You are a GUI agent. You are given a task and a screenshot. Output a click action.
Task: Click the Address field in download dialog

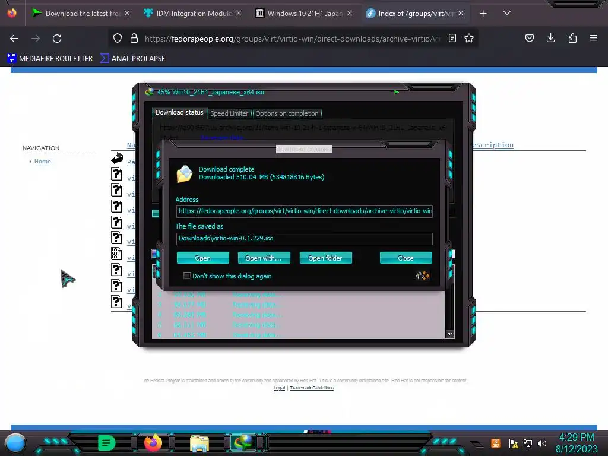[x=305, y=211]
